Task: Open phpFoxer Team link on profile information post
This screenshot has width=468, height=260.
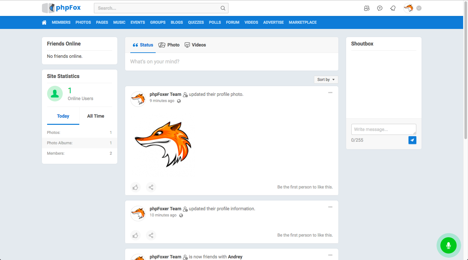Action: click(x=165, y=209)
